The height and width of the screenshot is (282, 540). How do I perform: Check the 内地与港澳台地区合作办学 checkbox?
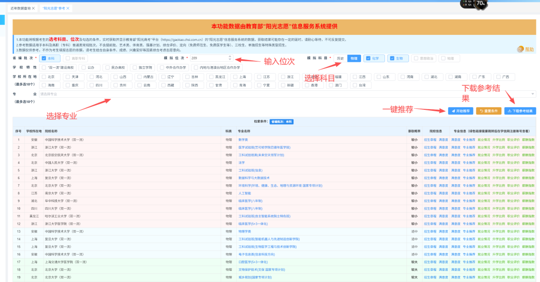[196, 67]
